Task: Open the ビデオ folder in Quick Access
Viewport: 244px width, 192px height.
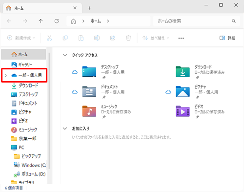Action: [x=183, y=111]
